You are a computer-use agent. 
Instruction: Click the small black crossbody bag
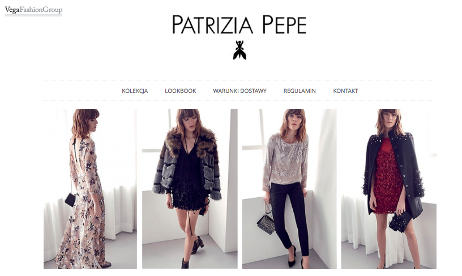pyautogui.click(x=70, y=199)
